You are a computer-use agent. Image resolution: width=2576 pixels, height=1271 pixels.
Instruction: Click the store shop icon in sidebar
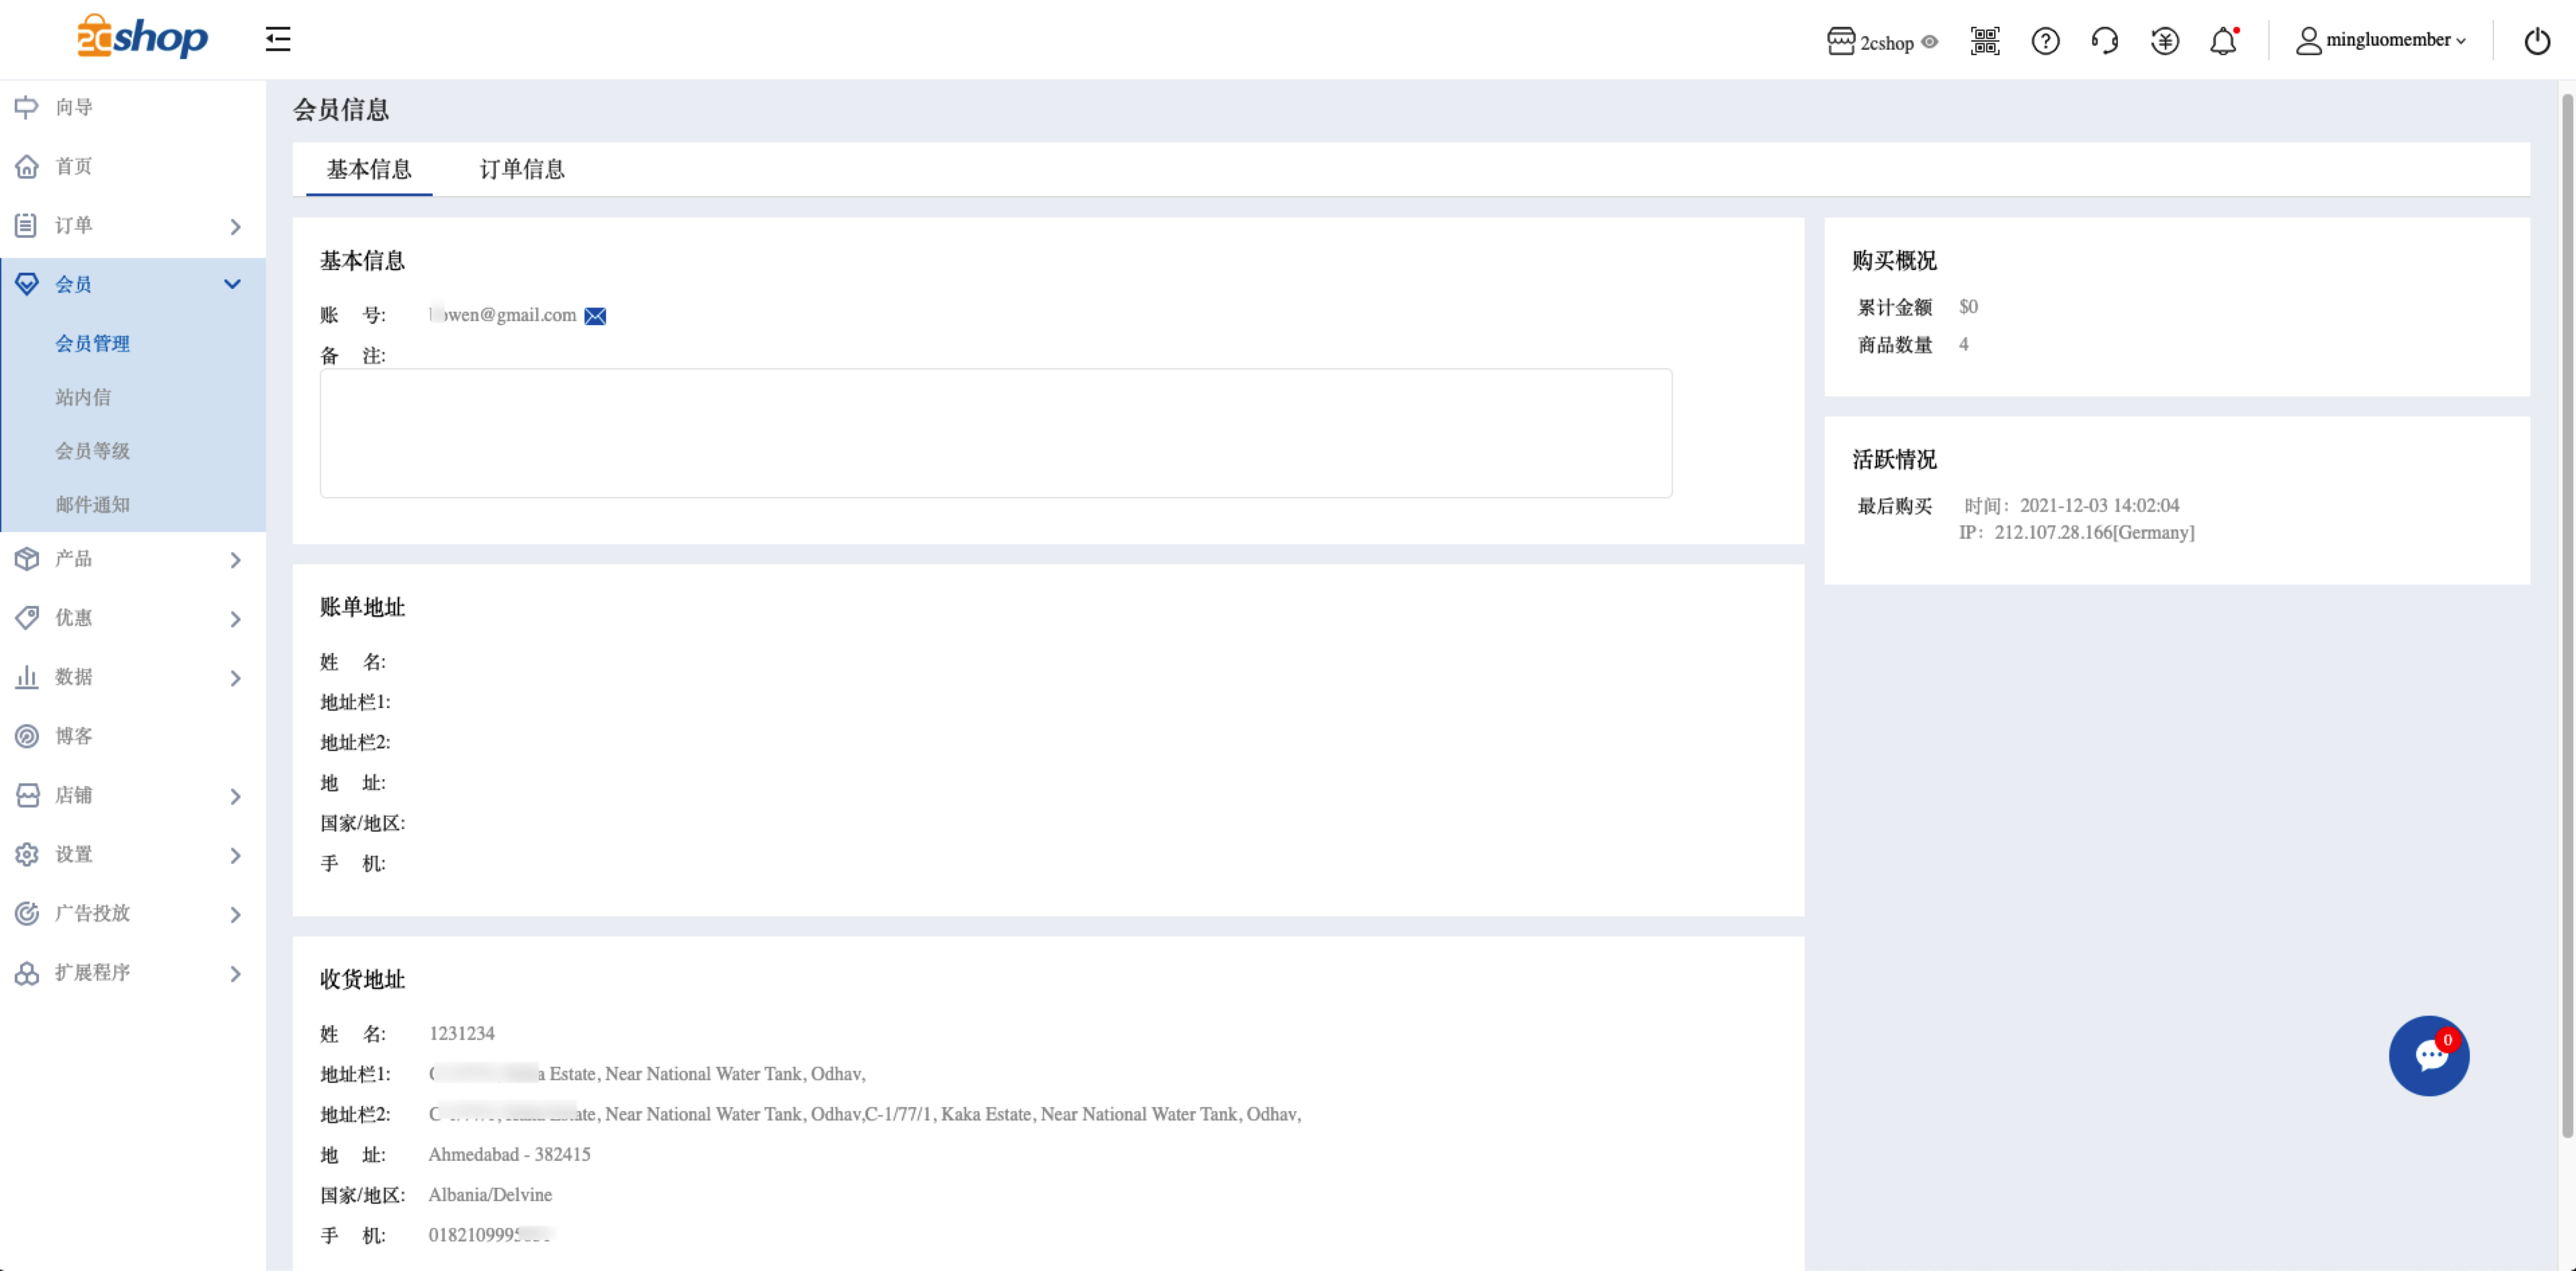click(27, 795)
